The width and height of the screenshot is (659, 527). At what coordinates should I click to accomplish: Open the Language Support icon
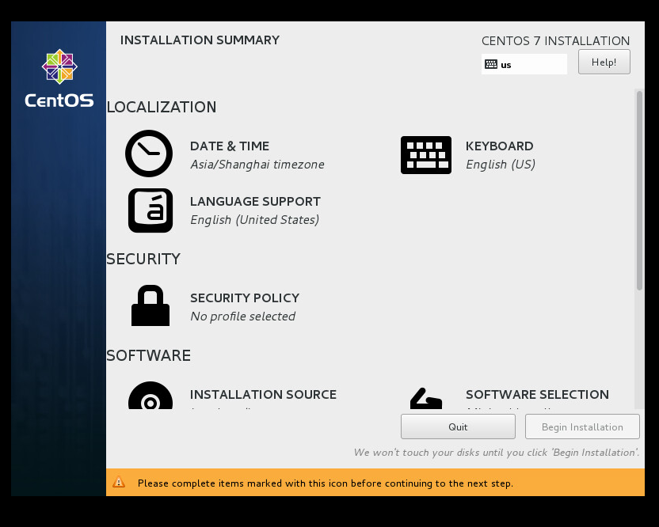pos(150,210)
